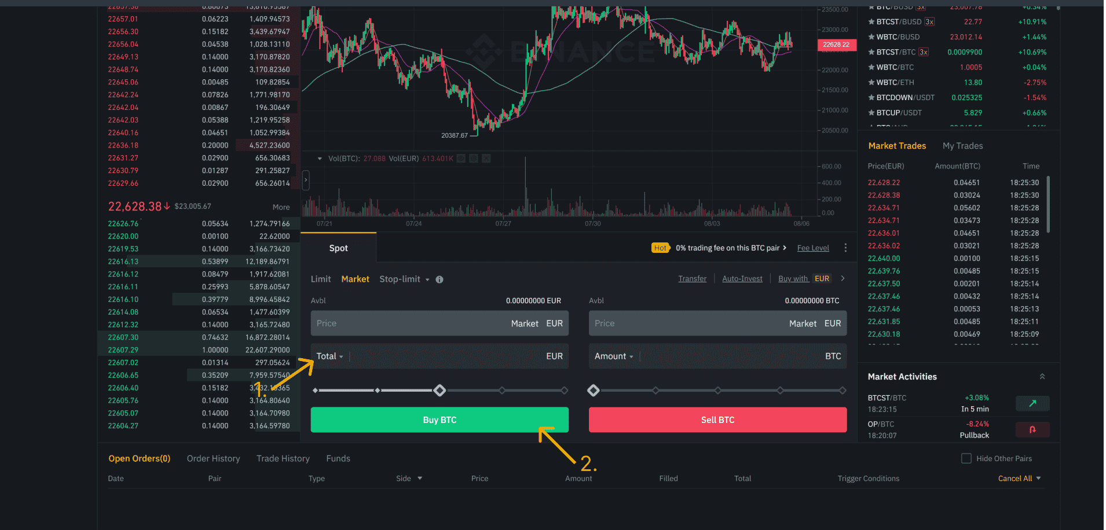Switch to the My Trades tab
The image size is (1106, 530).
962,146
